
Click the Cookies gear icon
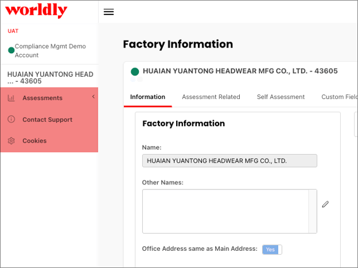(x=11, y=141)
